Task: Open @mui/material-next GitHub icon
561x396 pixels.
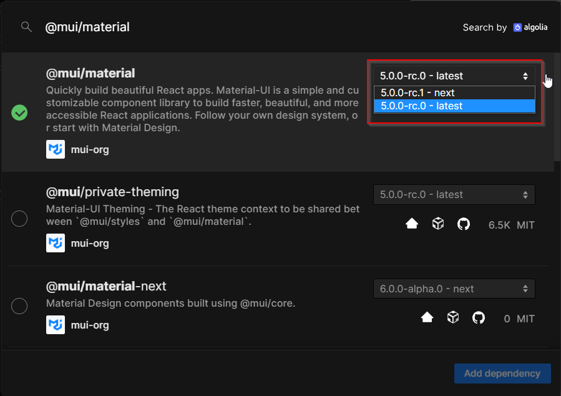Action: (479, 317)
